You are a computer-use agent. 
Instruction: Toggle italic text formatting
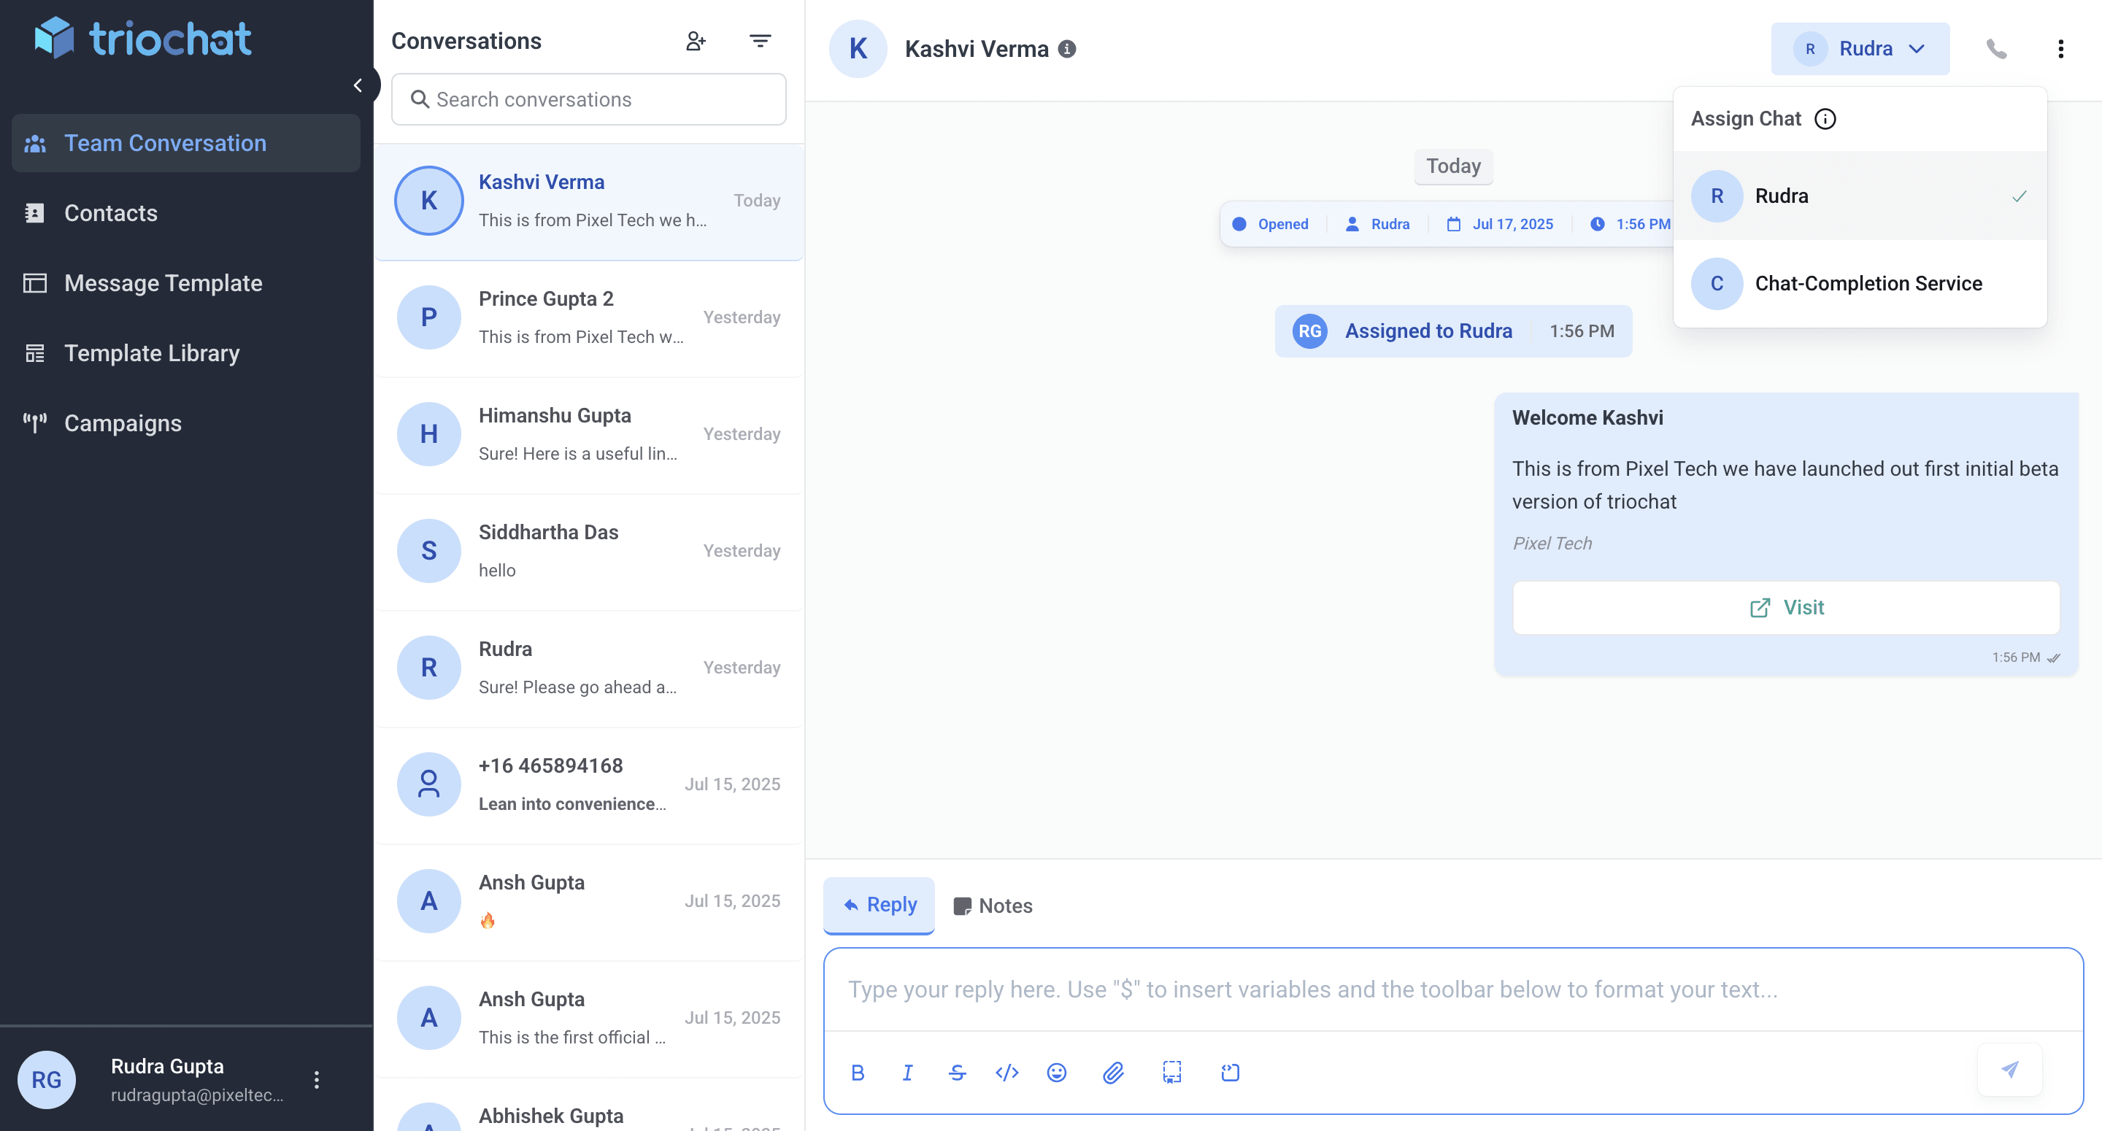coord(907,1072)
